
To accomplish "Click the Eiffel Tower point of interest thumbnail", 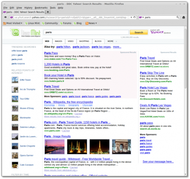I will 15,80.
